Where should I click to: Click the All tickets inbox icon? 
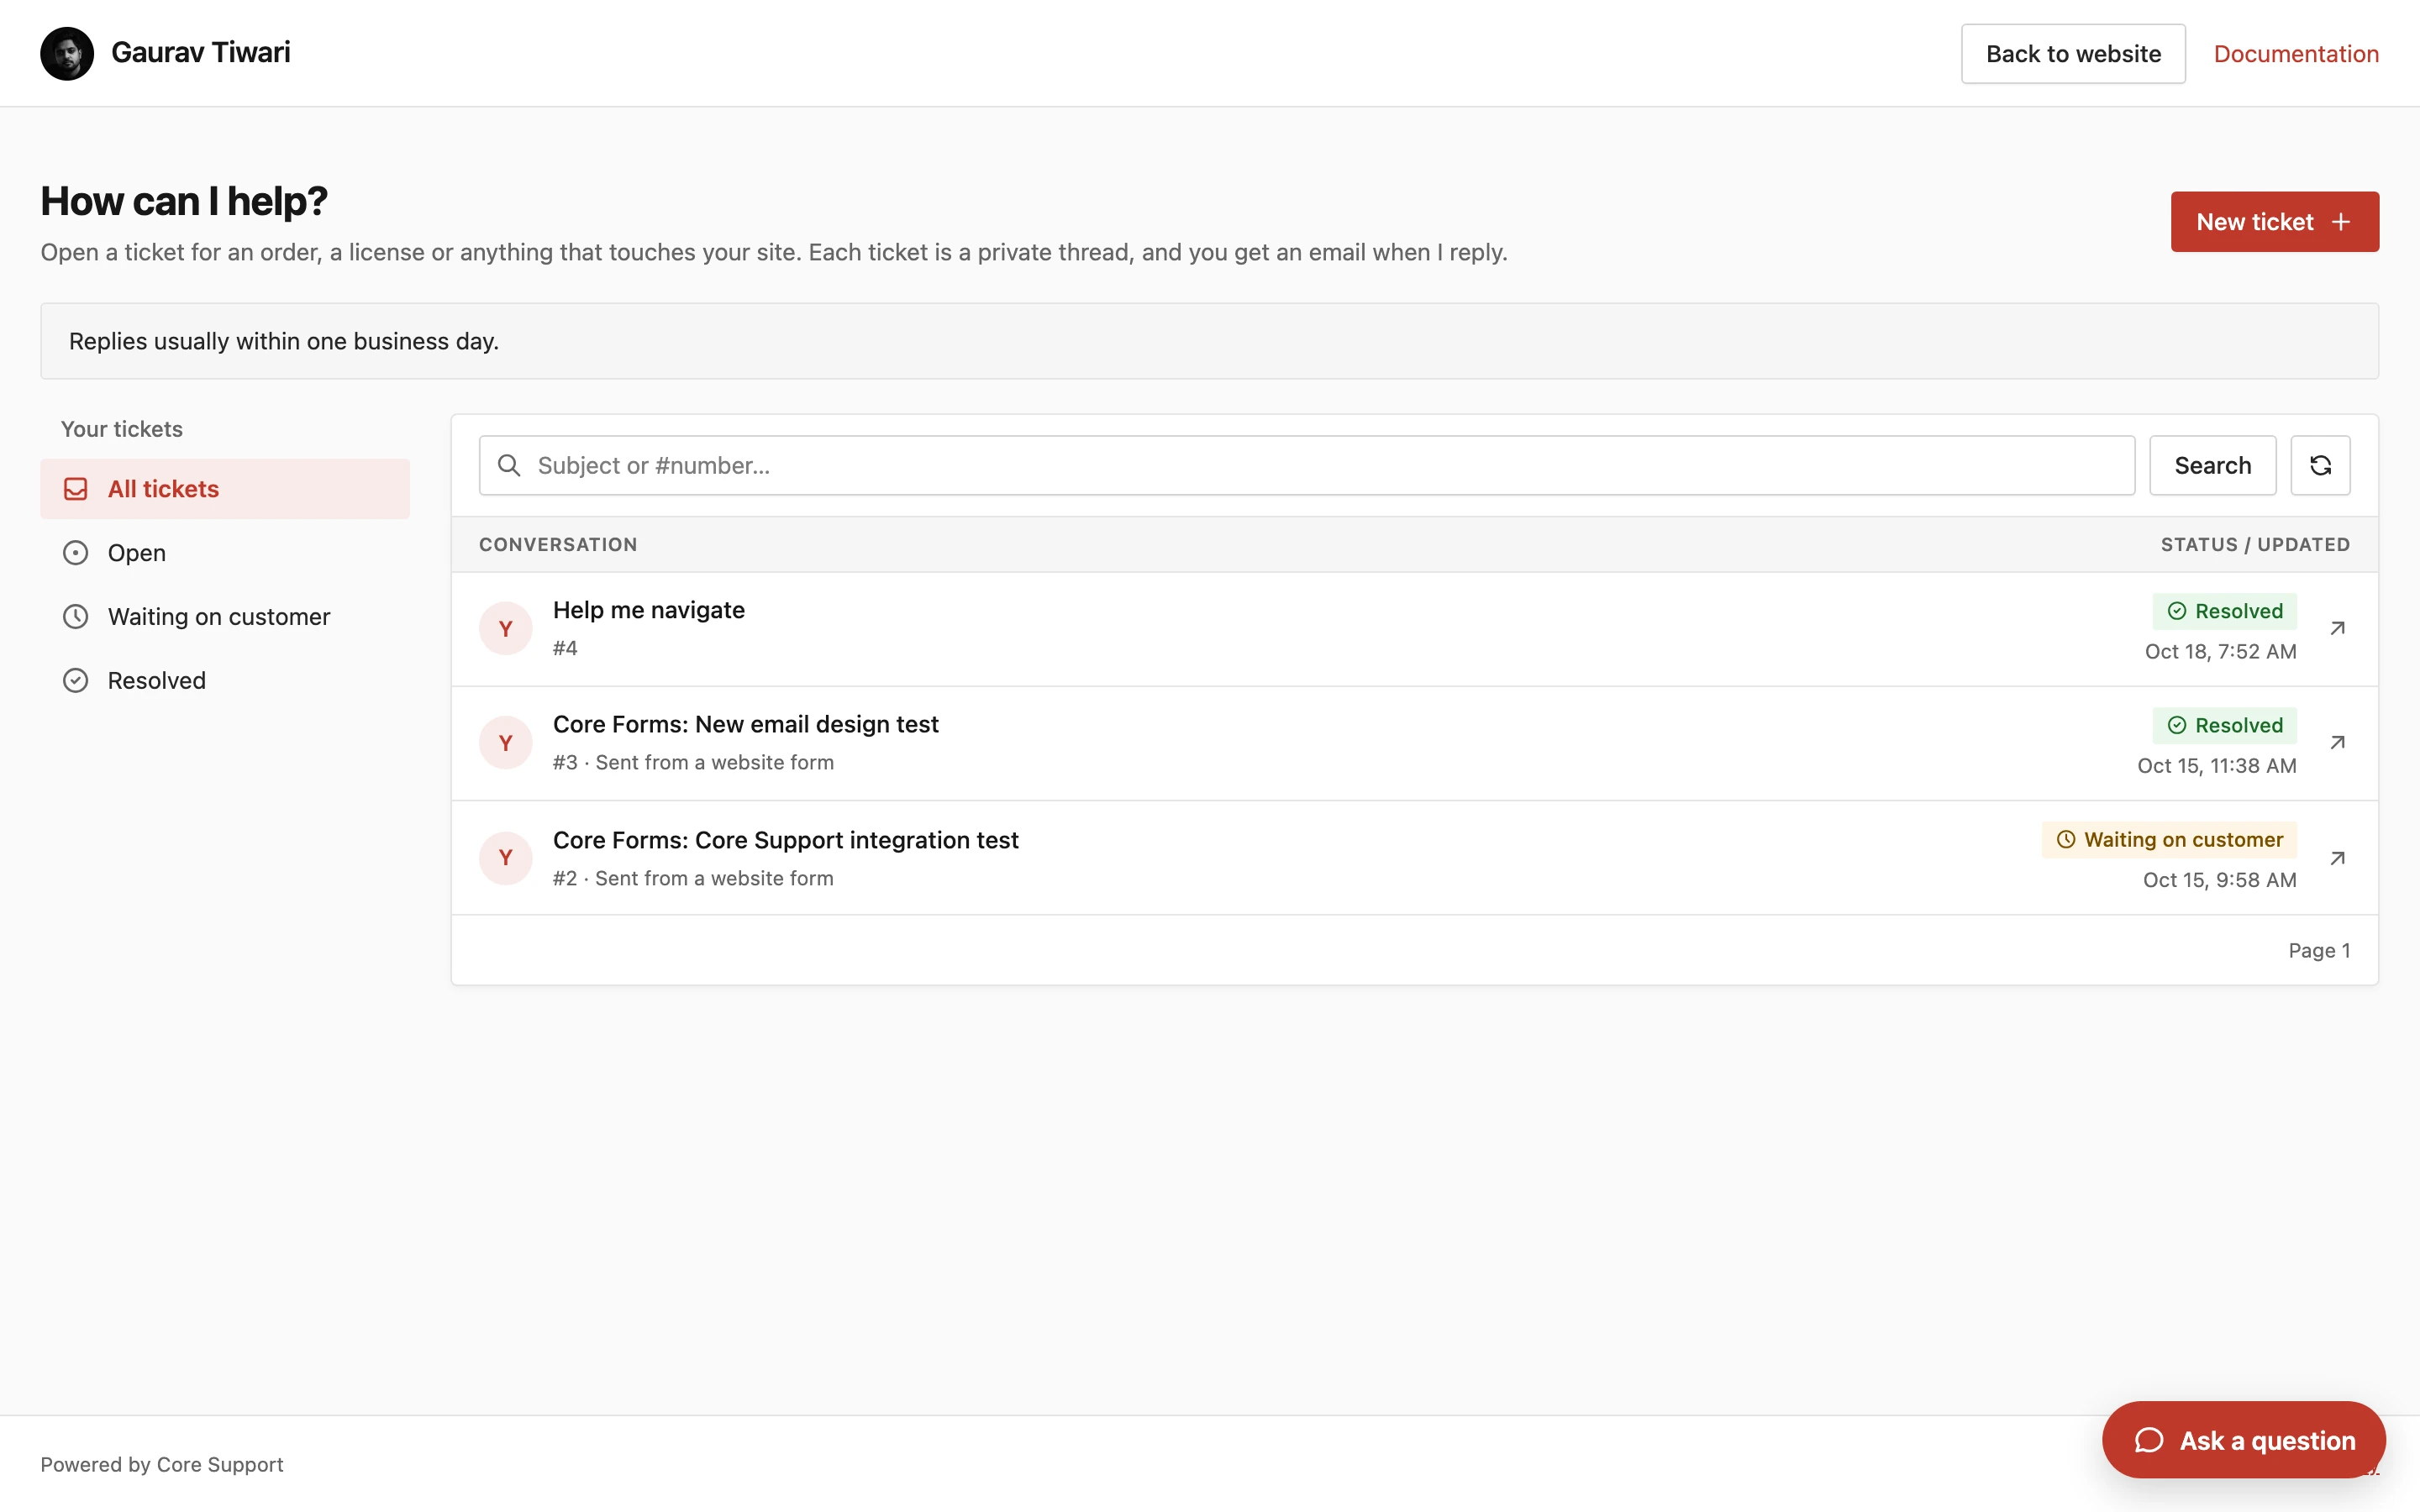pos(76,489)
